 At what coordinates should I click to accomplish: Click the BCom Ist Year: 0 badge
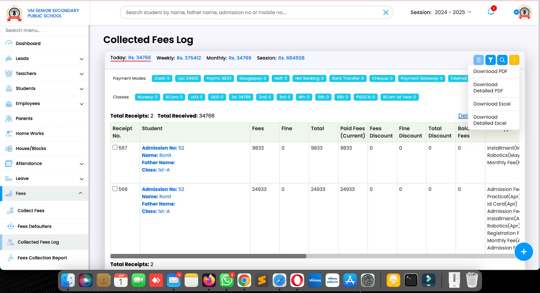(400, 97)
